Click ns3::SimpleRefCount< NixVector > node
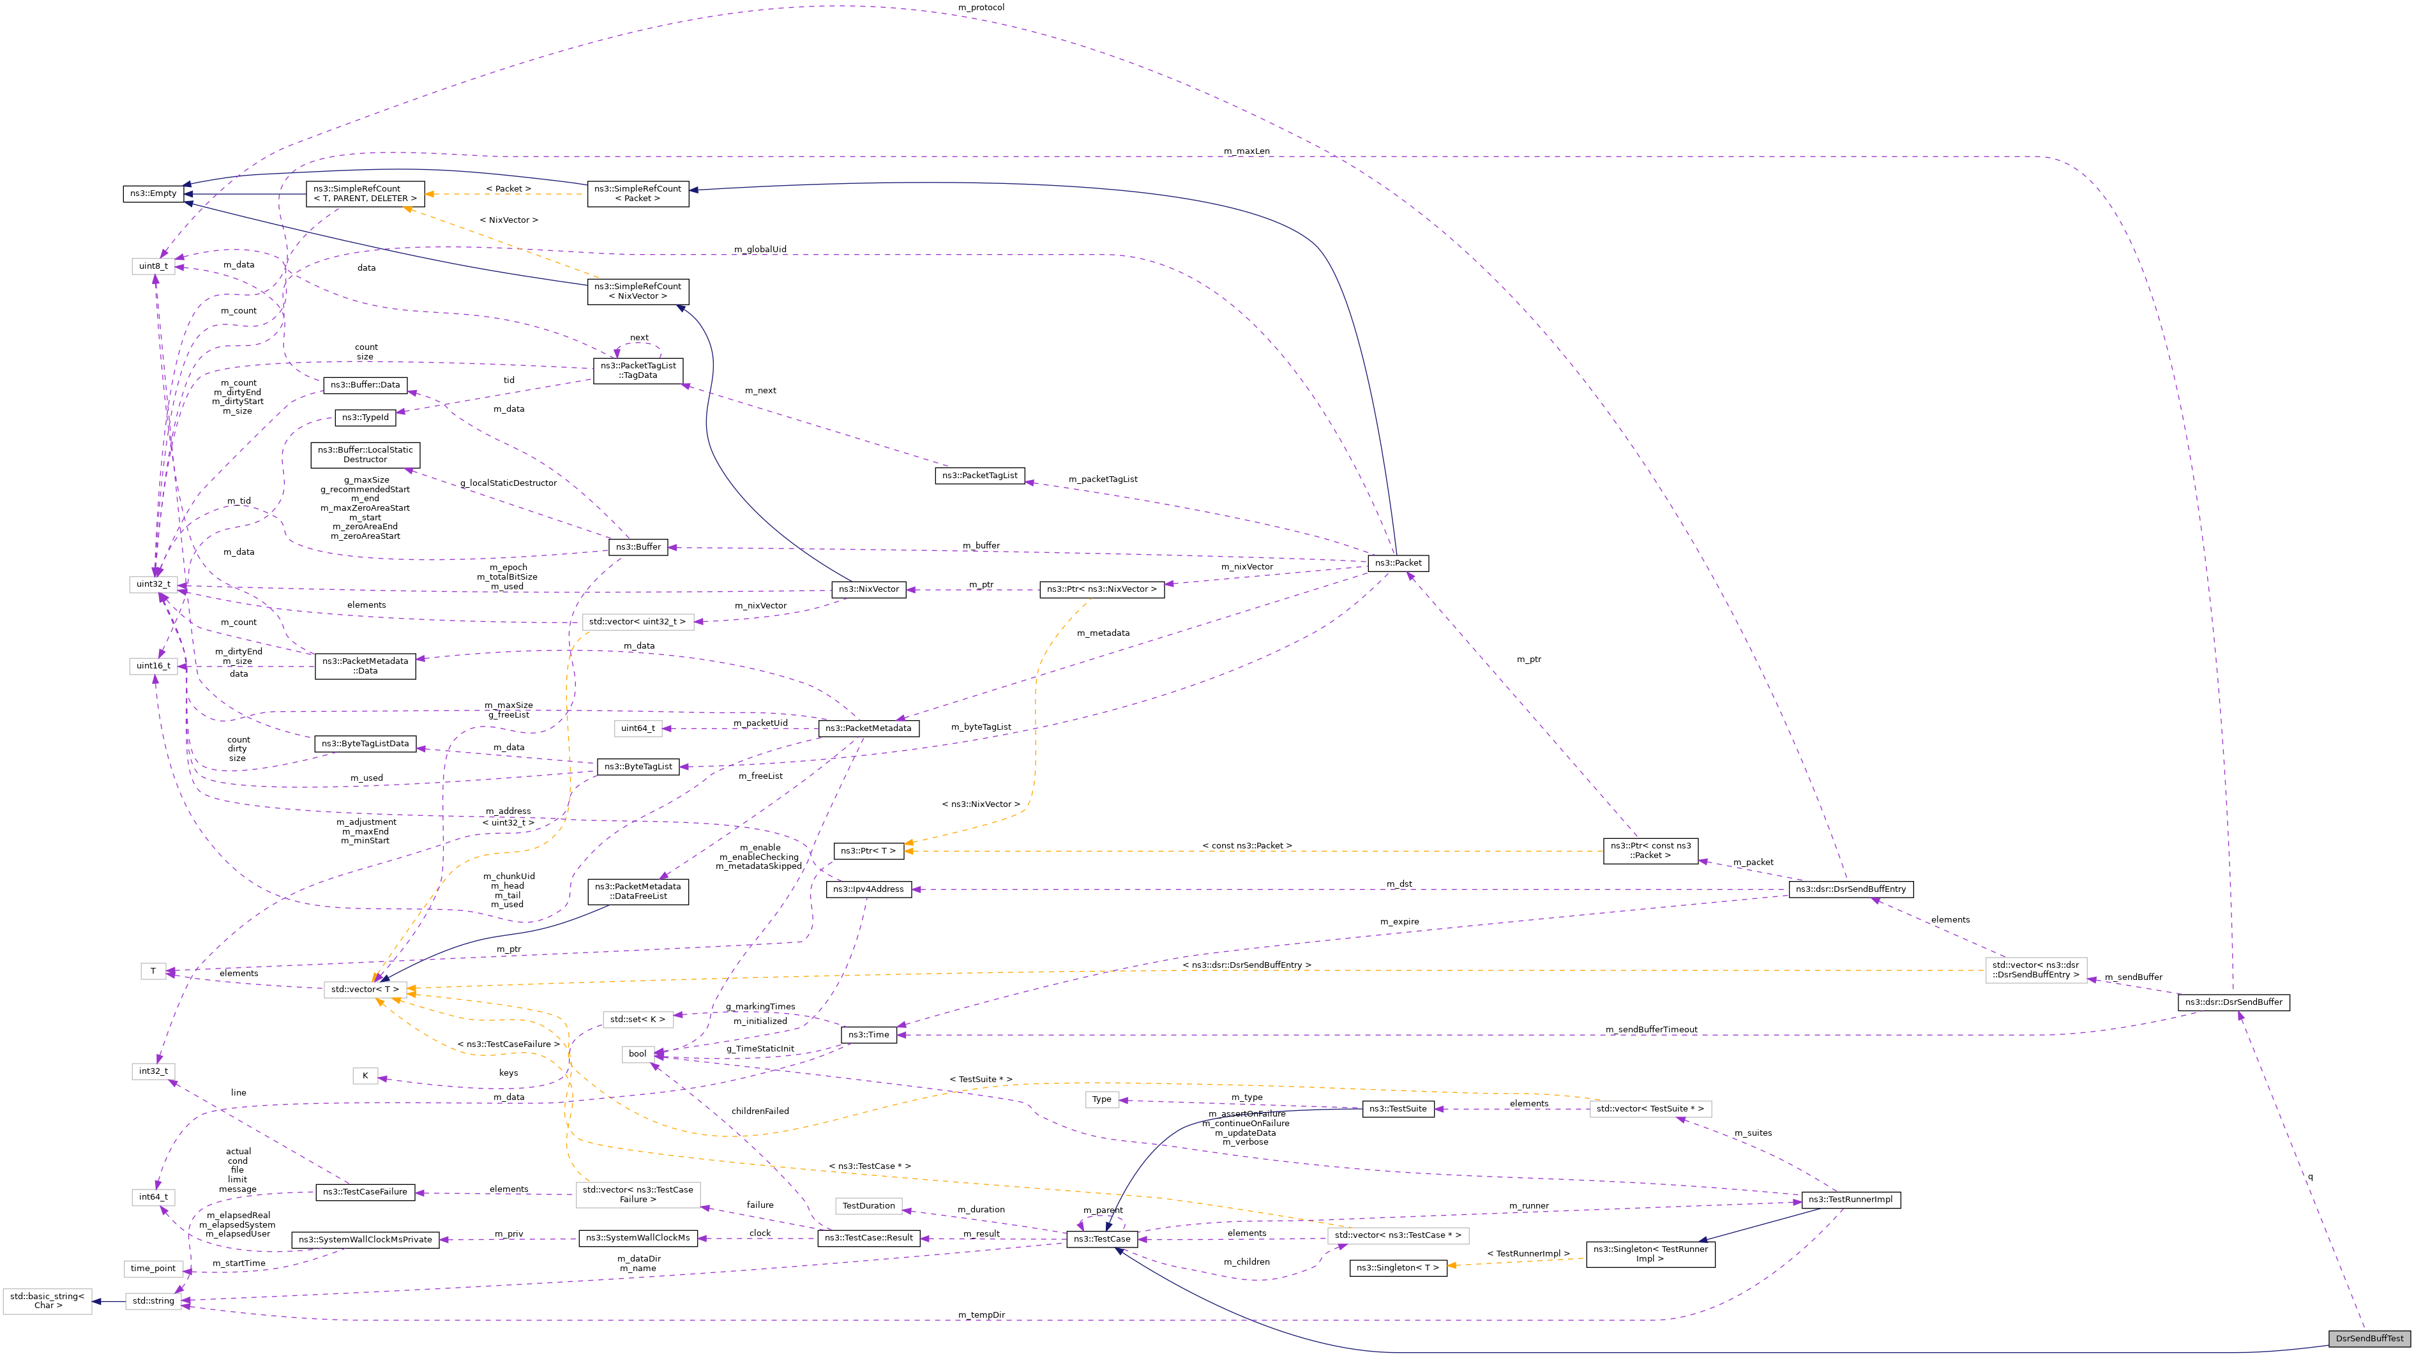2414x1356 pixels. pyautogui.click(x=638, y=292)
